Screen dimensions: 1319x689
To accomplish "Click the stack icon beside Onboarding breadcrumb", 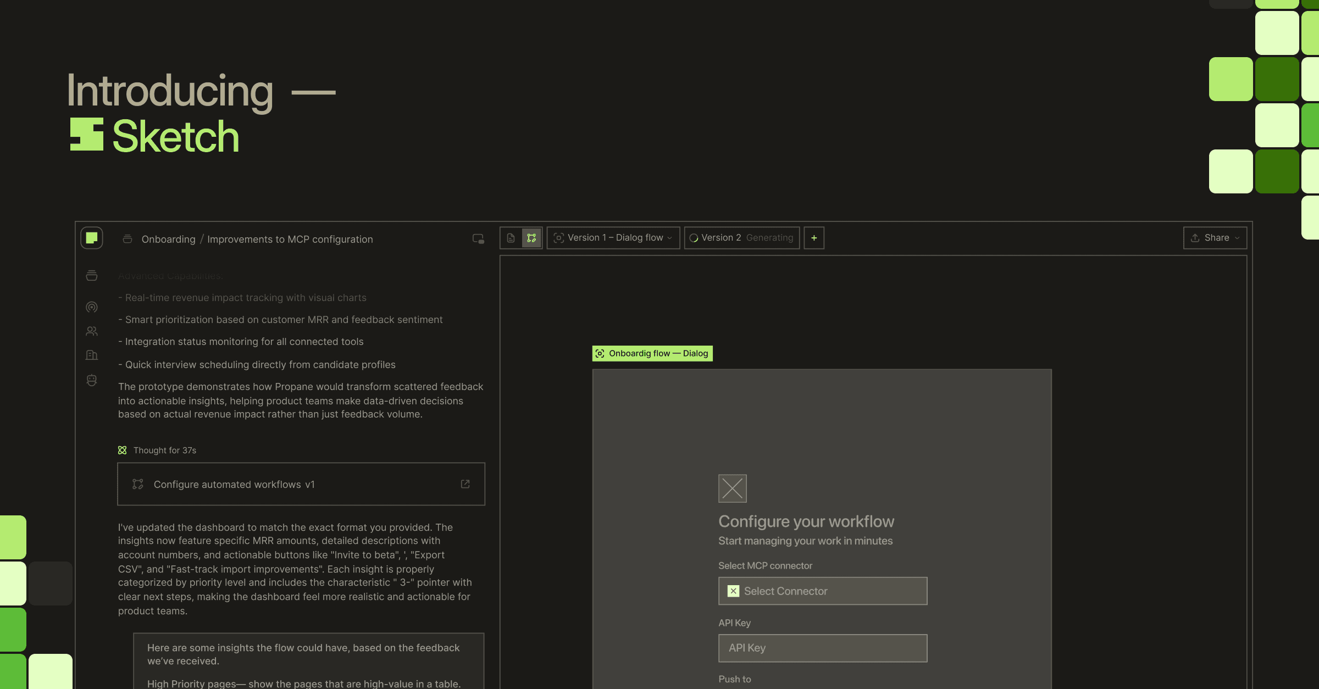I will [x=128, y=239].
